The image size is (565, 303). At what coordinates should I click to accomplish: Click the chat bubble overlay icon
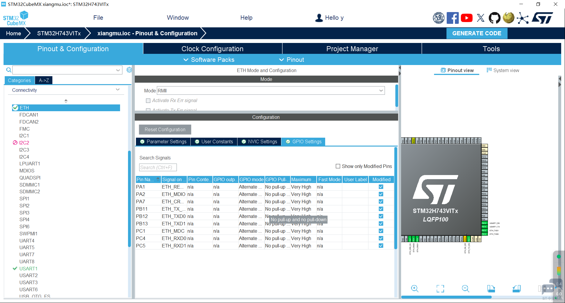[x=548, y=289]
